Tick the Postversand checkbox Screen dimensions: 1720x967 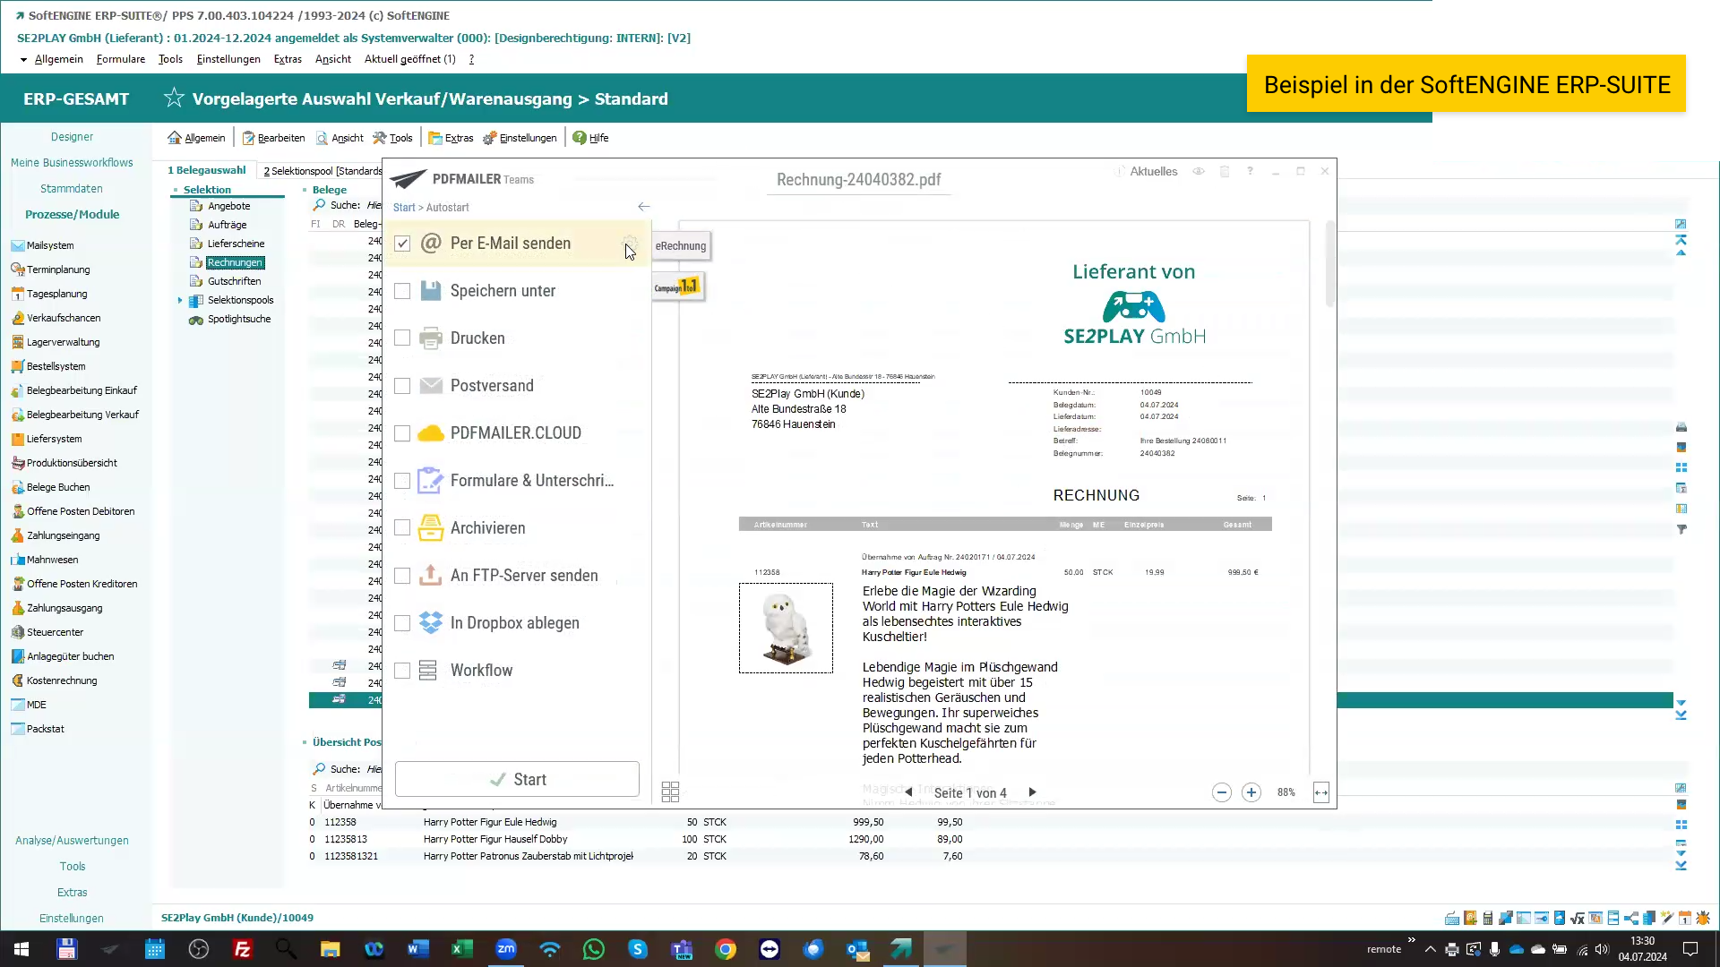402,386
